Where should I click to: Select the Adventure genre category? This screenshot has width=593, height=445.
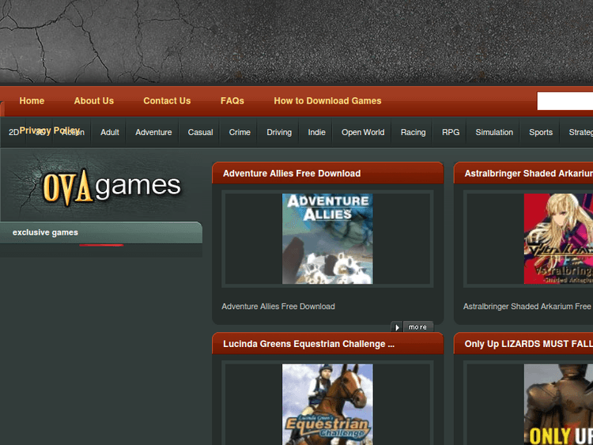(153, 133)
